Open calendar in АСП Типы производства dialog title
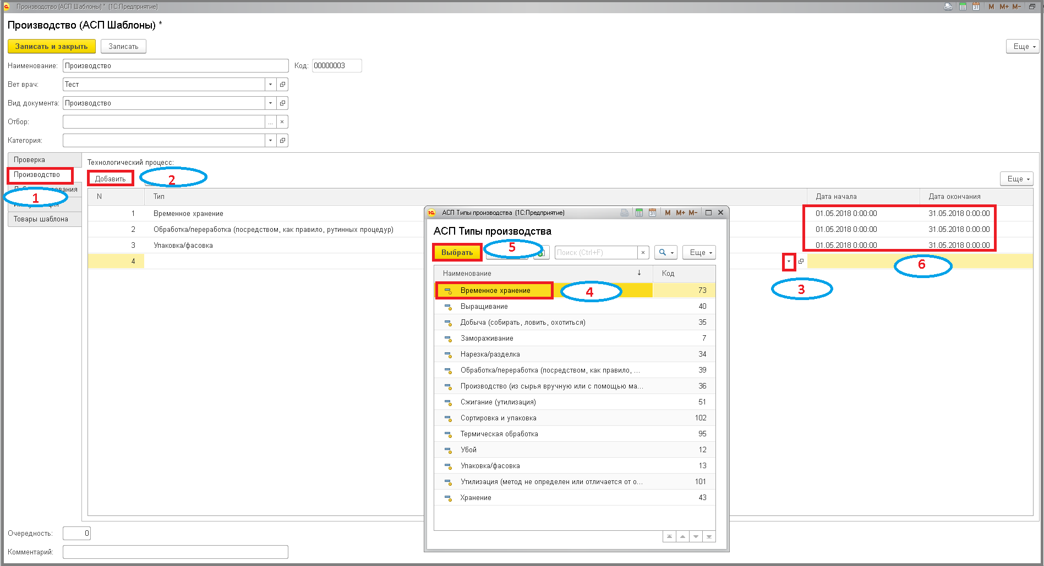Image resolution: width=1044 pixels, height=566 pixels. coord(652,213)
